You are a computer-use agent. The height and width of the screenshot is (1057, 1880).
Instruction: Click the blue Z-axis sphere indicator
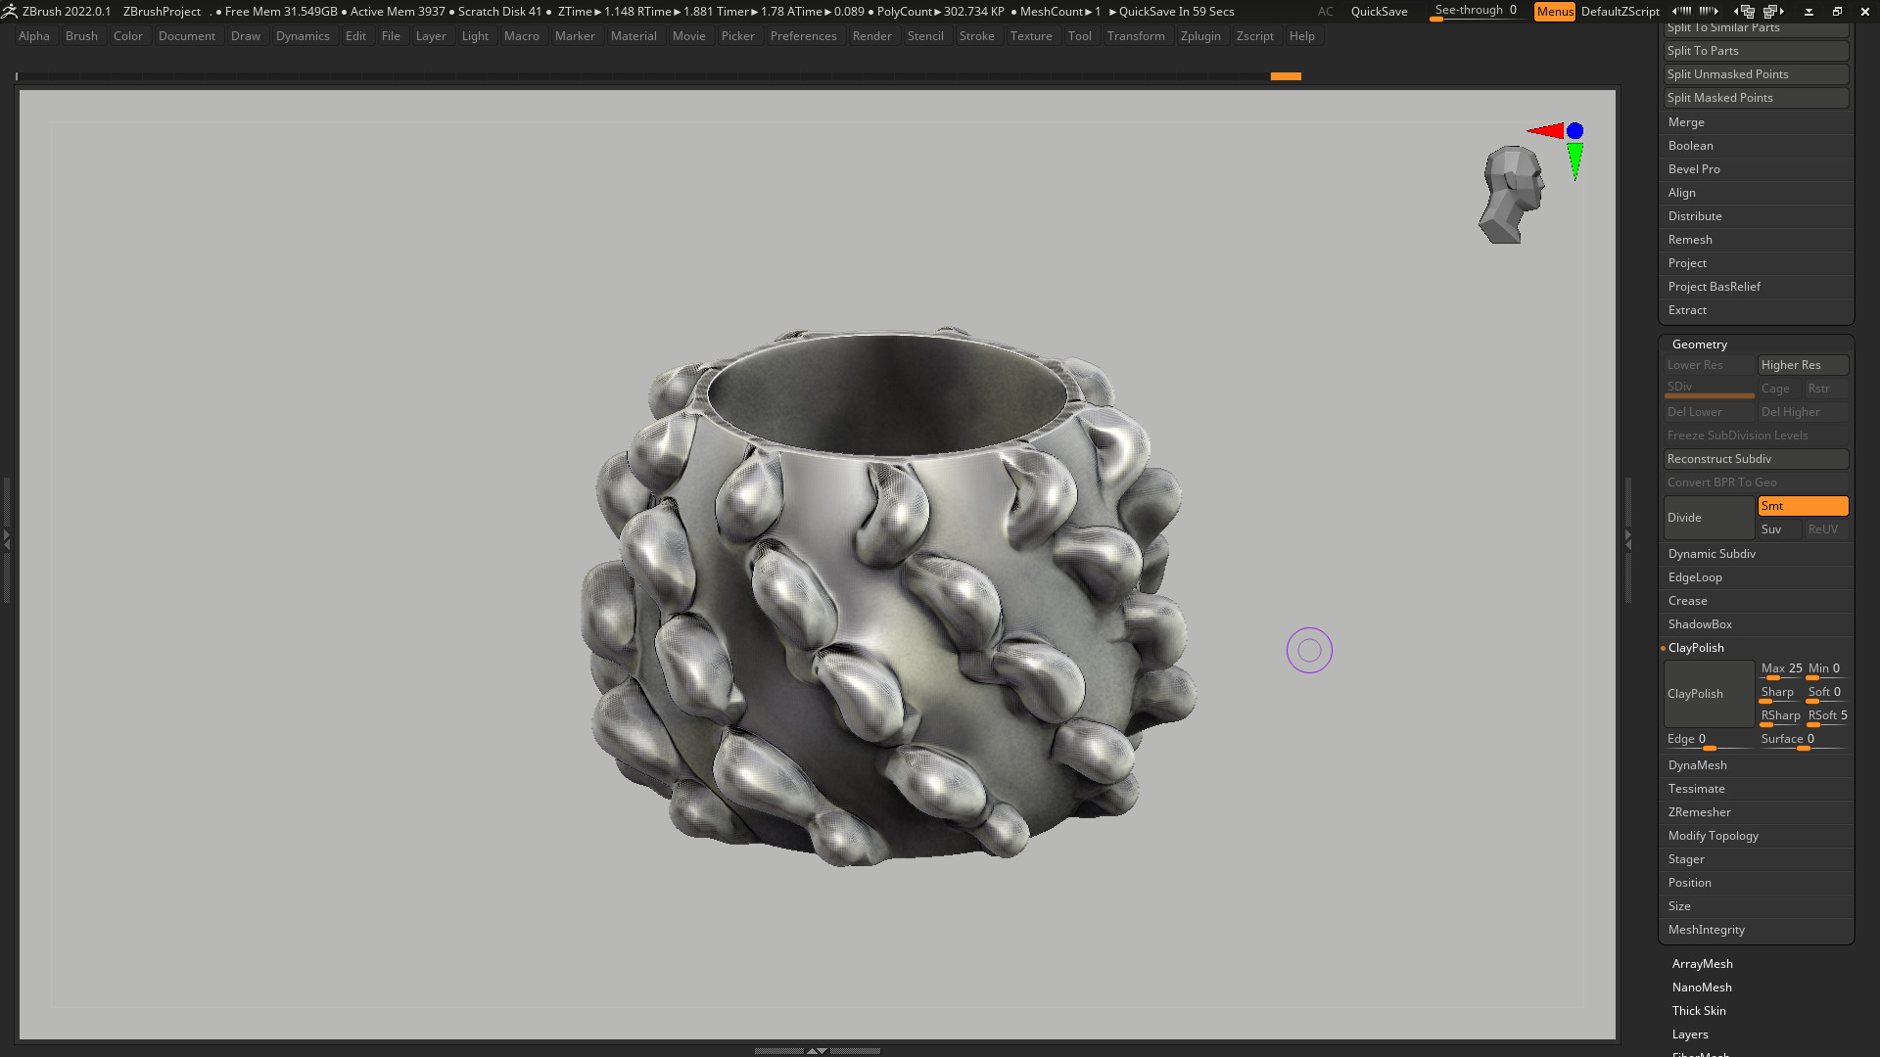(1574, 130)
